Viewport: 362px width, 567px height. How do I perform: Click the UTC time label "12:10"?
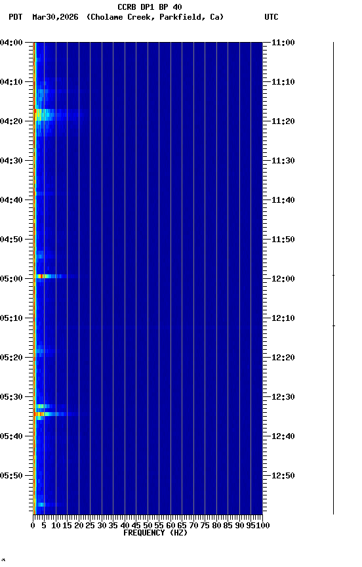pos(283,318)
